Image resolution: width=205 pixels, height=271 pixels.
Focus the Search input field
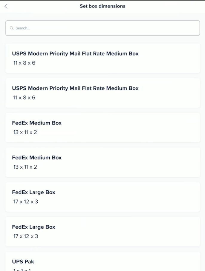[102, 28]
